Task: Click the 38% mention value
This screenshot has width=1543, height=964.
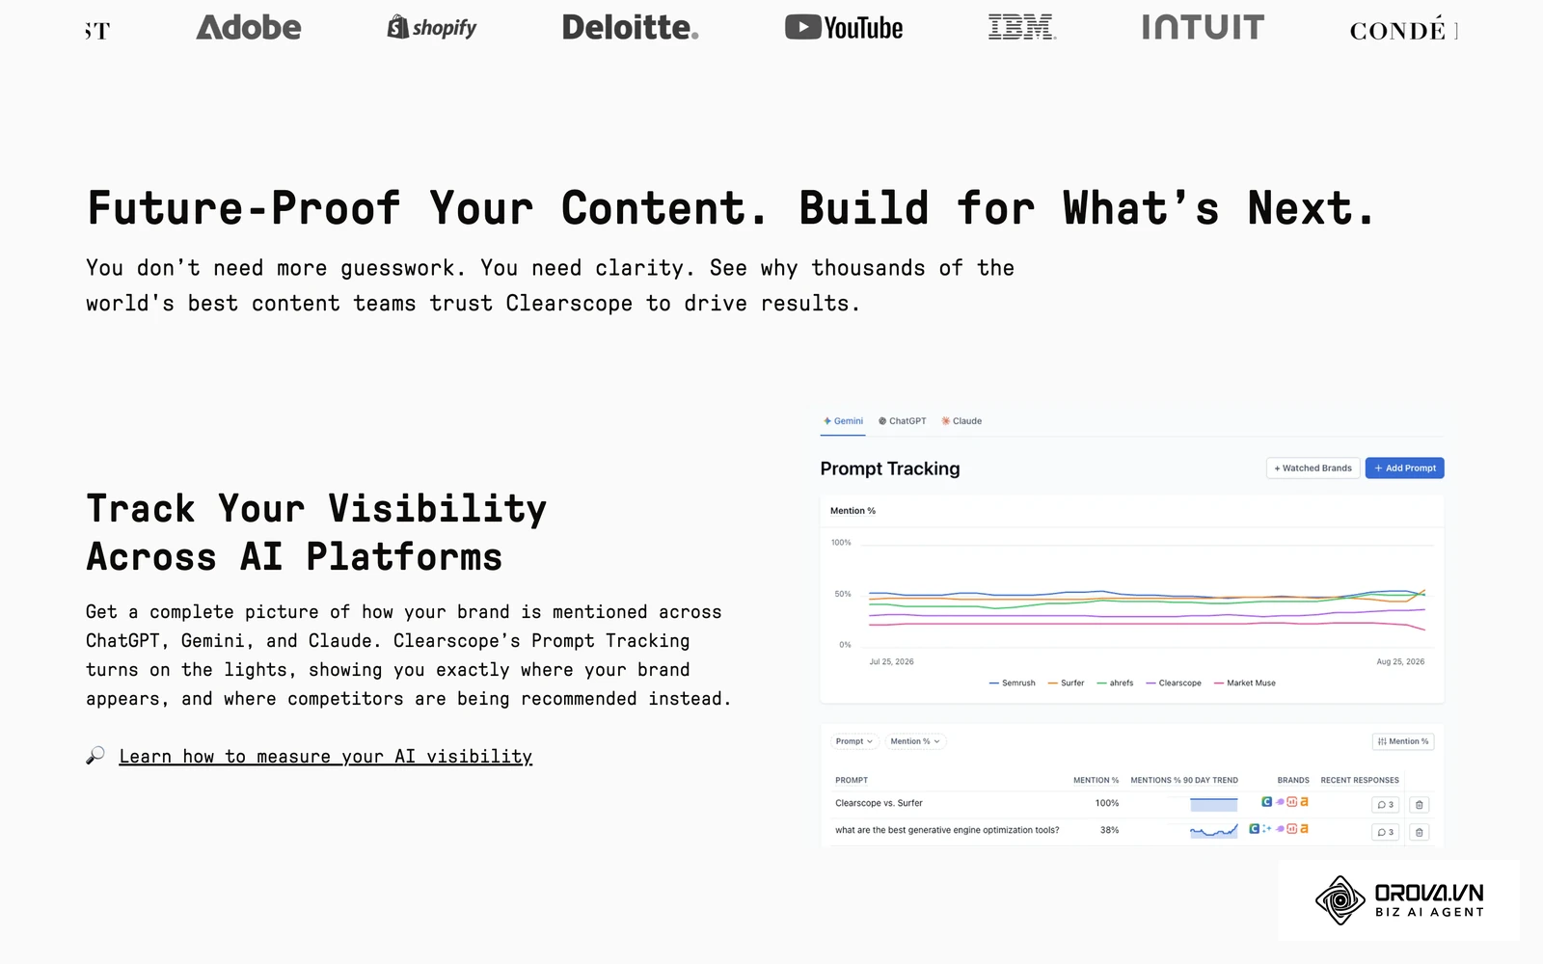Action: (1110, 830)
